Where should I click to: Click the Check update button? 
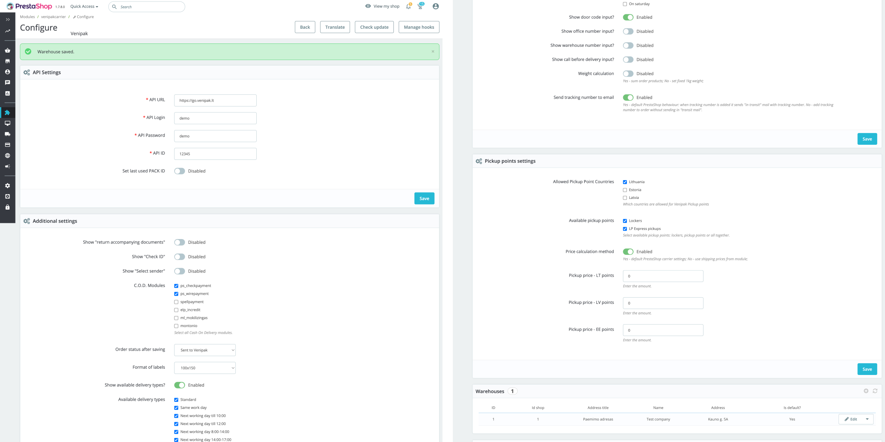click(374, 27)
